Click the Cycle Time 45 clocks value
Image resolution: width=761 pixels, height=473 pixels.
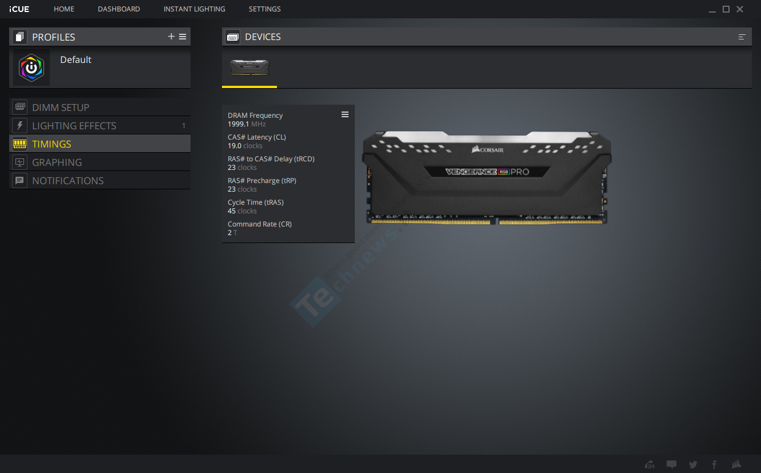243,211
